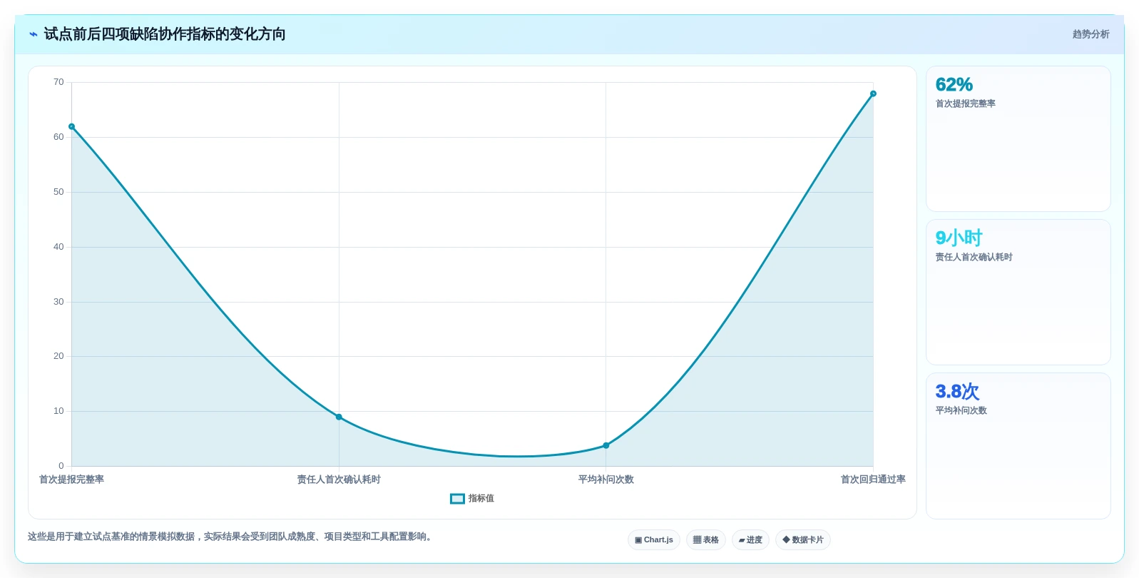Click the y-axis value 60
This screenshot has width=1139, height=578.
(x=58, y=137)
